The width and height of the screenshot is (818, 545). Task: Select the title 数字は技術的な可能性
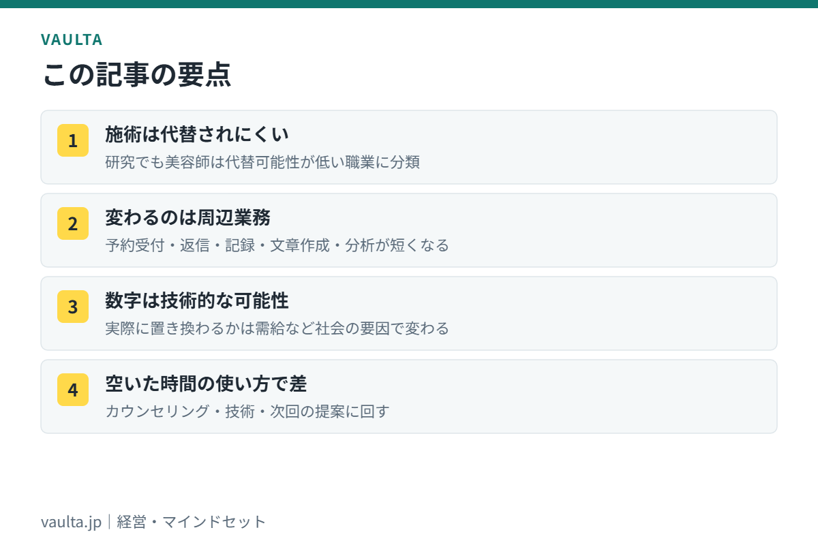coord(197,300)
